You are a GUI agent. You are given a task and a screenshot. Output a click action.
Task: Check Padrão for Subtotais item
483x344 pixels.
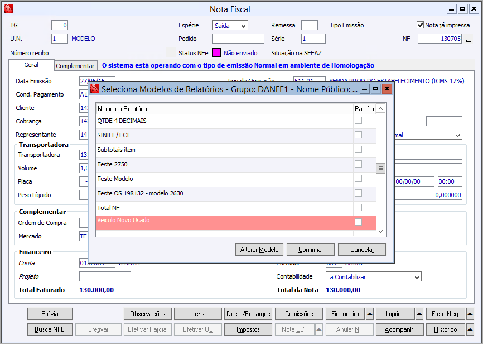tap(358, 149)
